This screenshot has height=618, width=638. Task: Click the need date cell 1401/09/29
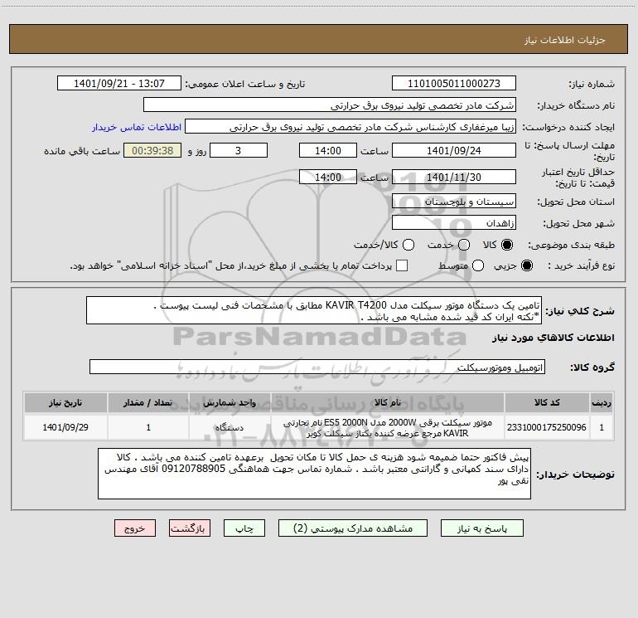click(x=65, y=427)
